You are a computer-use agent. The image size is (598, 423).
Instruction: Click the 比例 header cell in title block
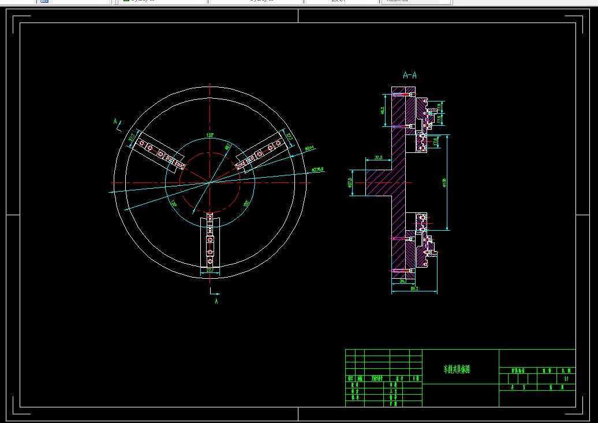click(566, 370)
